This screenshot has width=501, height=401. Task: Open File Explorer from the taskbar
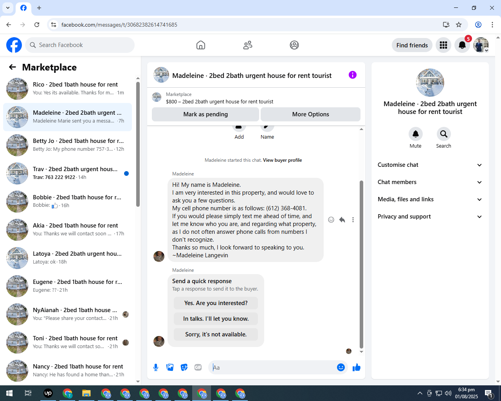86,393
